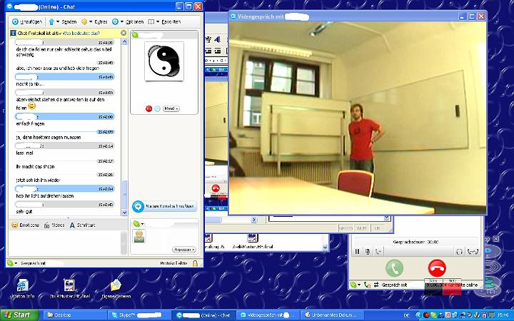Screen dimensions: 514x321
Task: Click the 'Weitere Kontakte hinzufügen' button
Action: click(x=165, y=206)
